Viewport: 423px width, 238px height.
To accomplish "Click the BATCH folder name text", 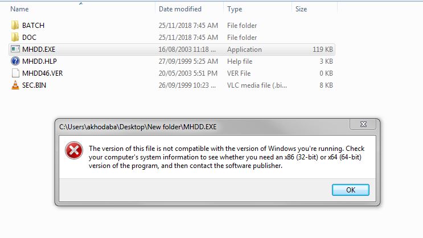I will pyautogui.click(x=33, y=26).
